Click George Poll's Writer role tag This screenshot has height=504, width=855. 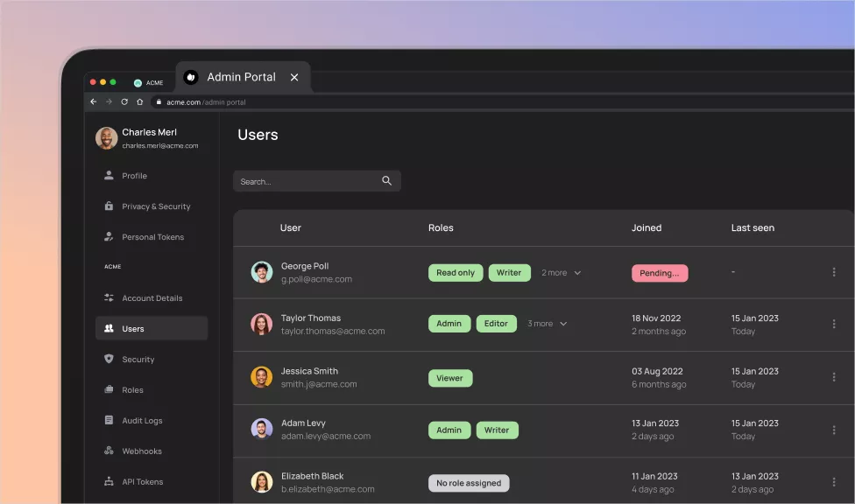point(509,272)
